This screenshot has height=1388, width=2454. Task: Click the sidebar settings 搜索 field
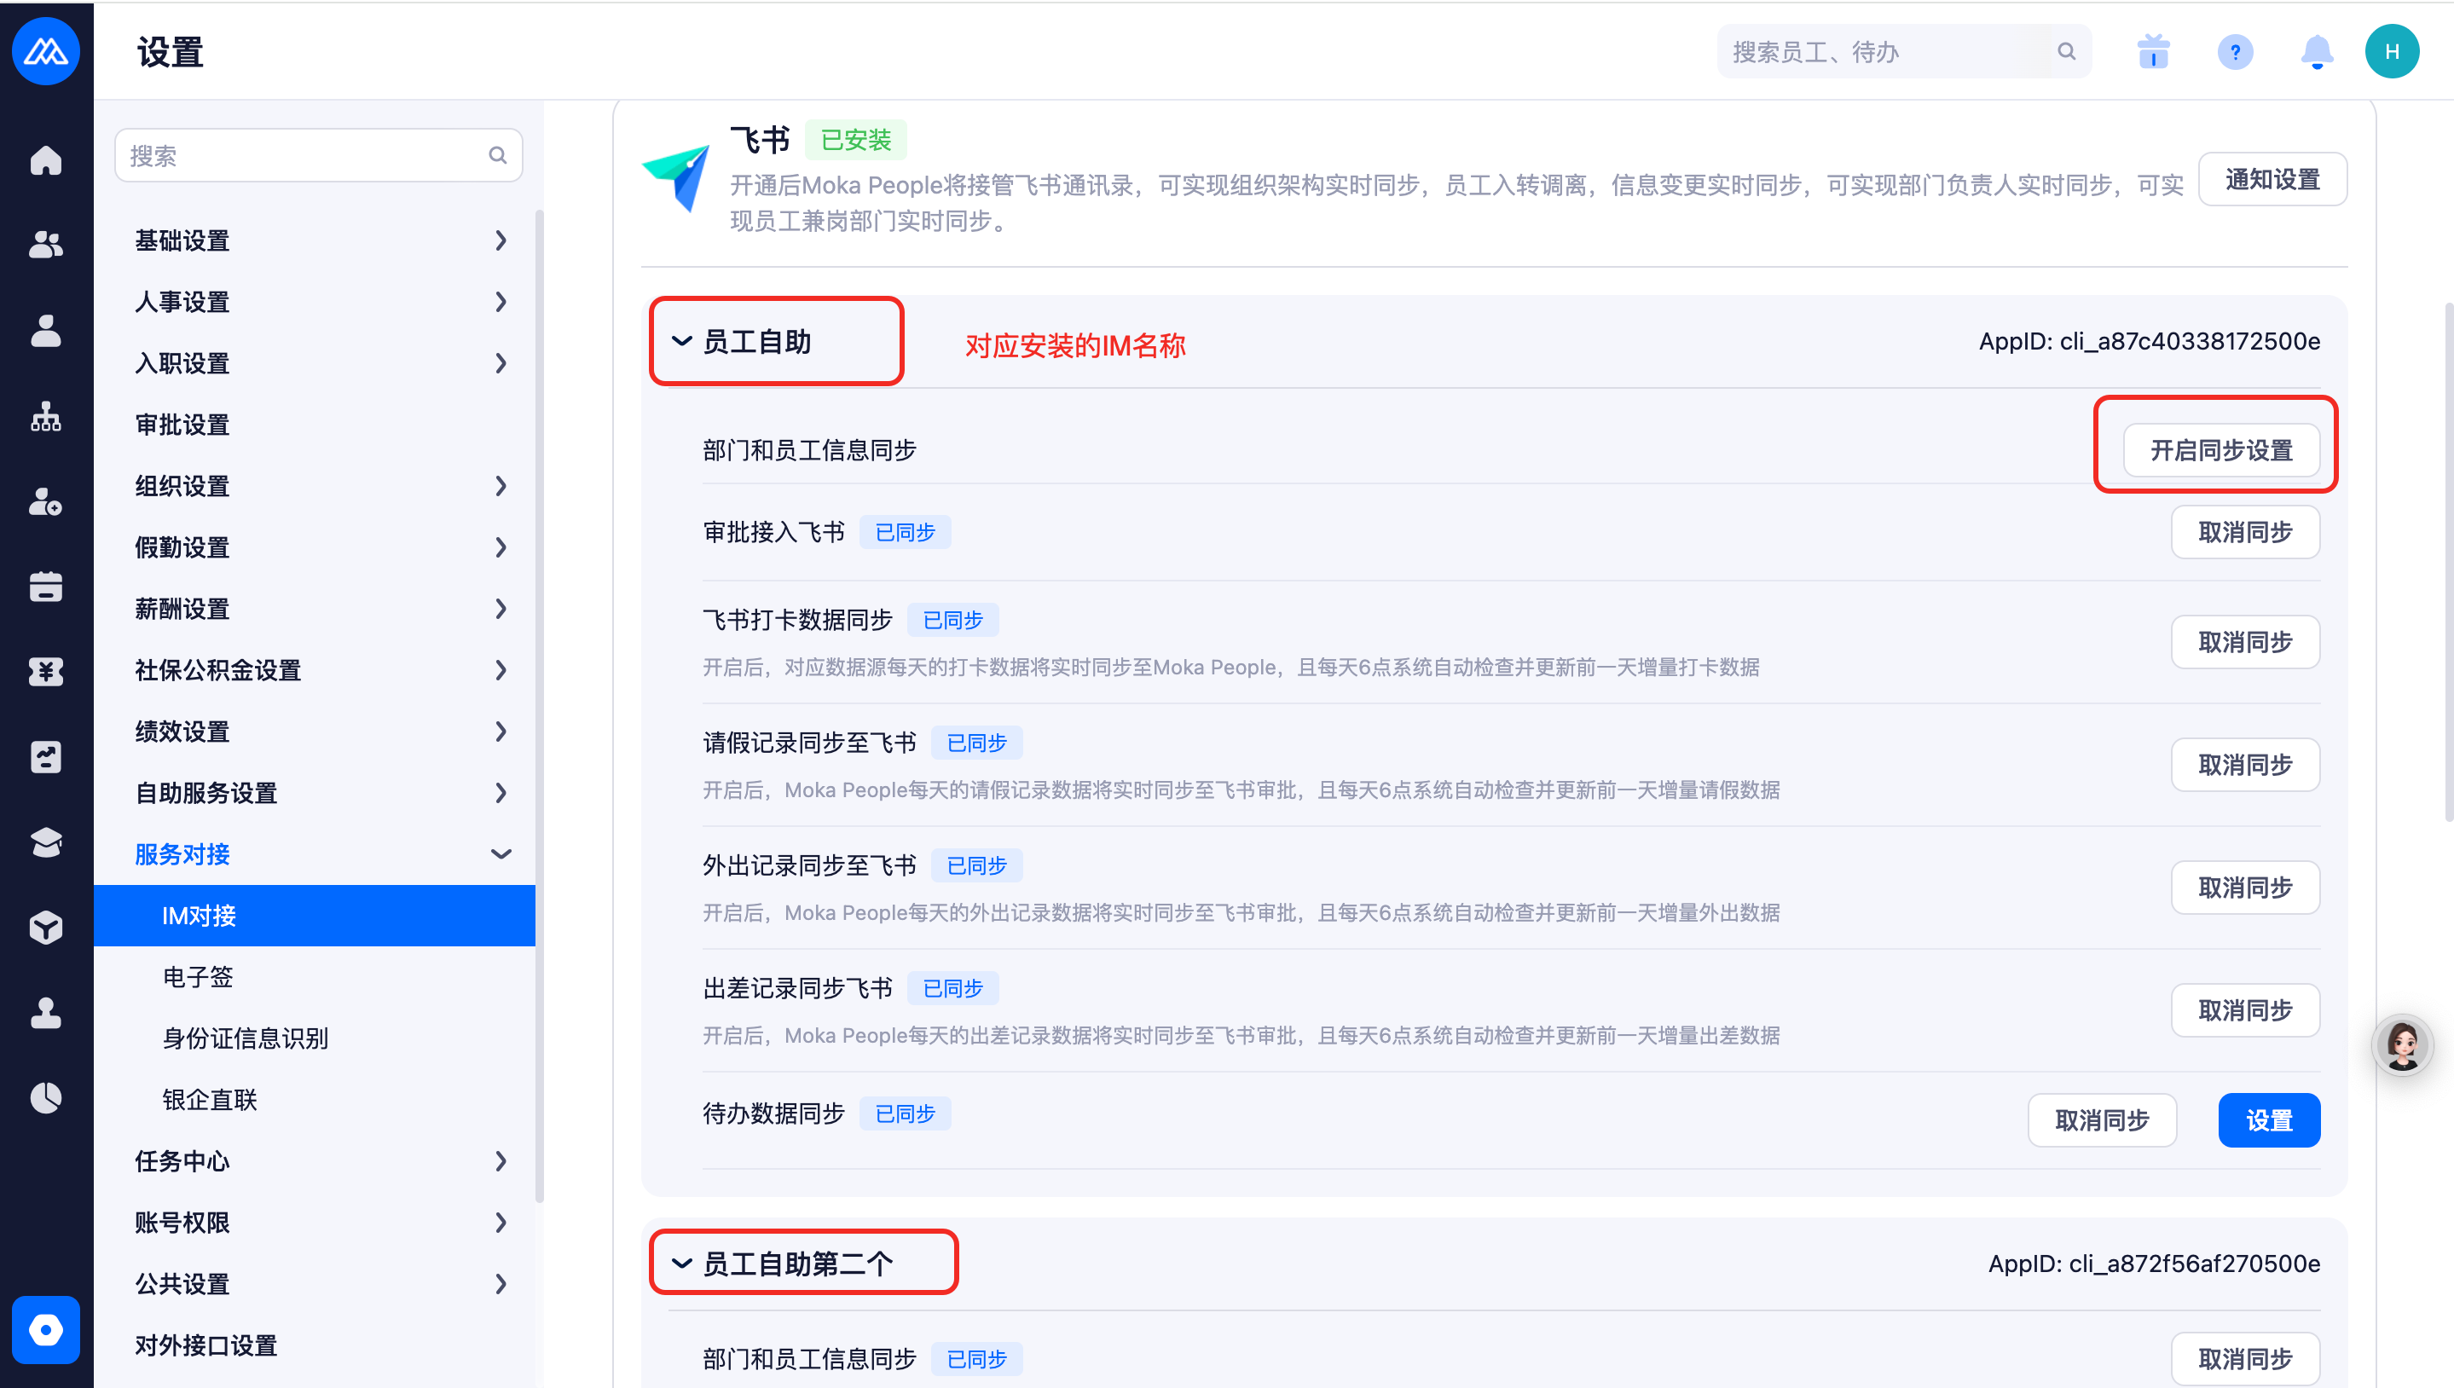point(305,155)
